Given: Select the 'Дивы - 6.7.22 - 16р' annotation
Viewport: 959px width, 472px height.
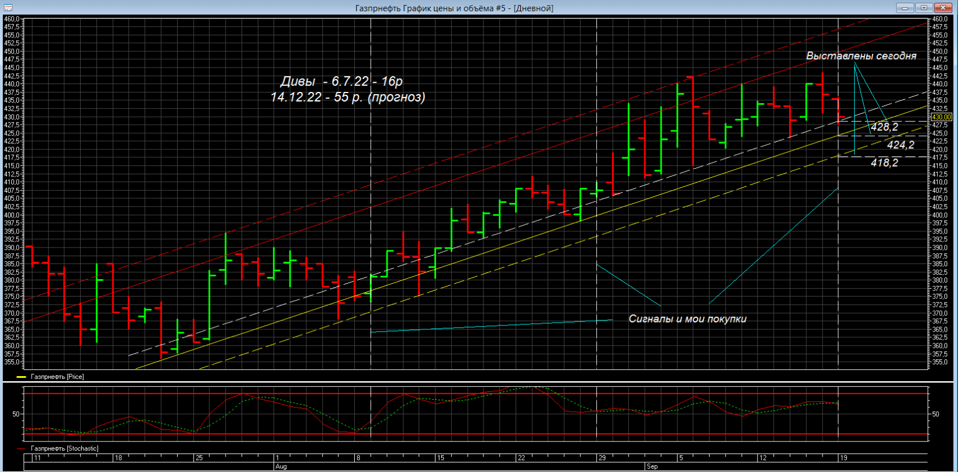Looking at the screenshot, I should click(x=342, y=82).
